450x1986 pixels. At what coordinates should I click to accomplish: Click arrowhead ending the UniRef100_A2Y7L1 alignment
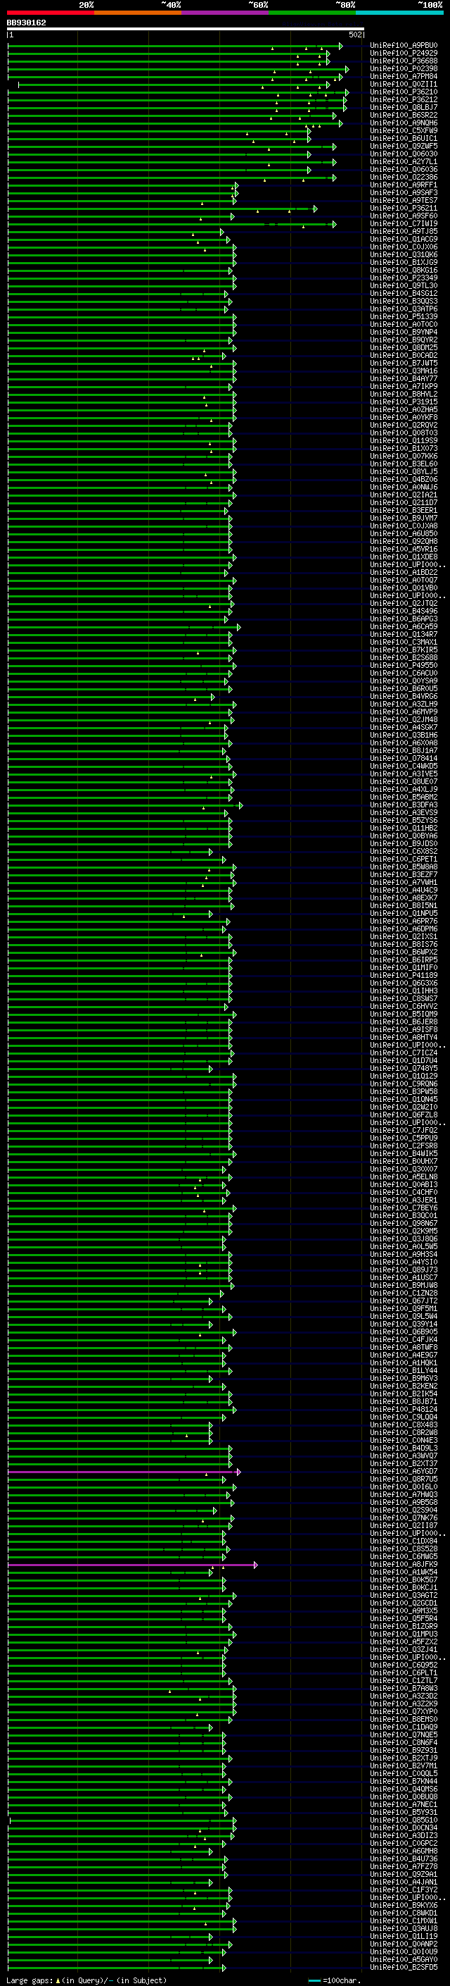pos(334,162)
